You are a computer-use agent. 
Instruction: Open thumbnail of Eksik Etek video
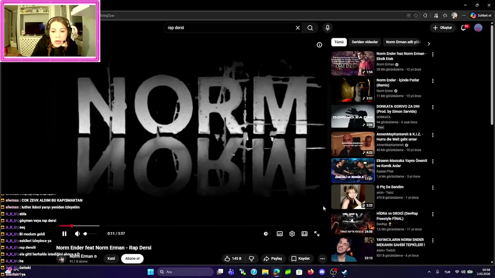(x=353, y=63)
